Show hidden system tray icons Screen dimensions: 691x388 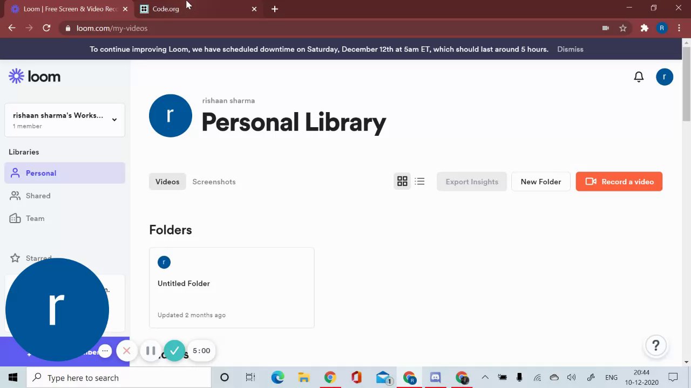[485, 378]
